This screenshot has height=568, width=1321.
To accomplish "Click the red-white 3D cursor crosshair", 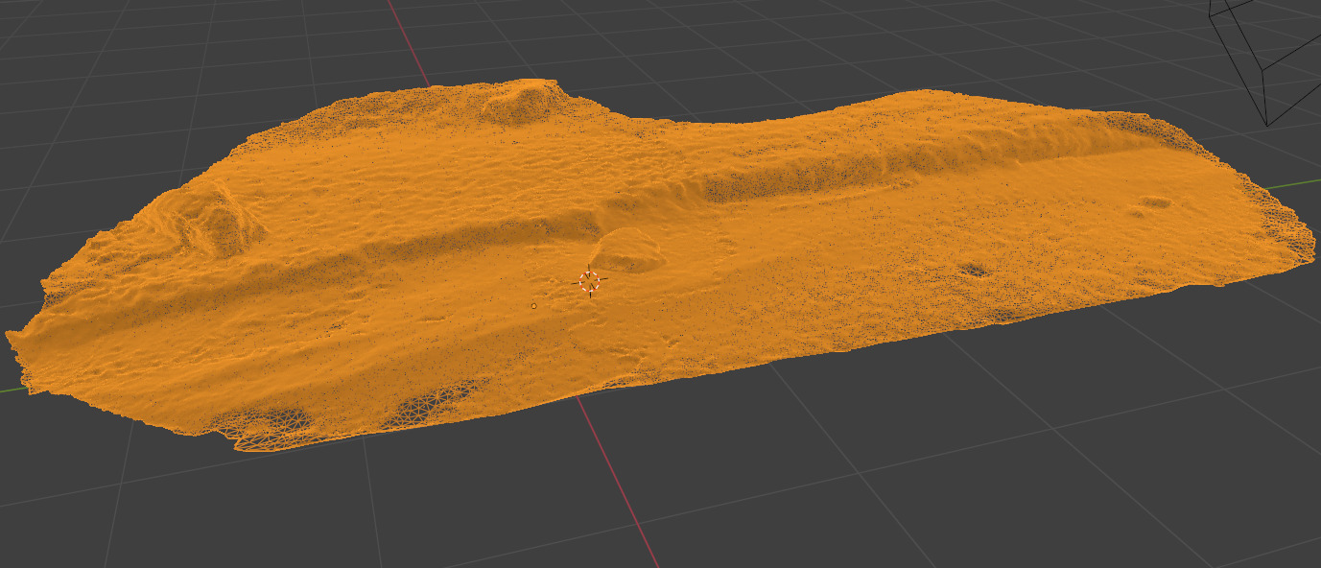I will pos(589,281).
